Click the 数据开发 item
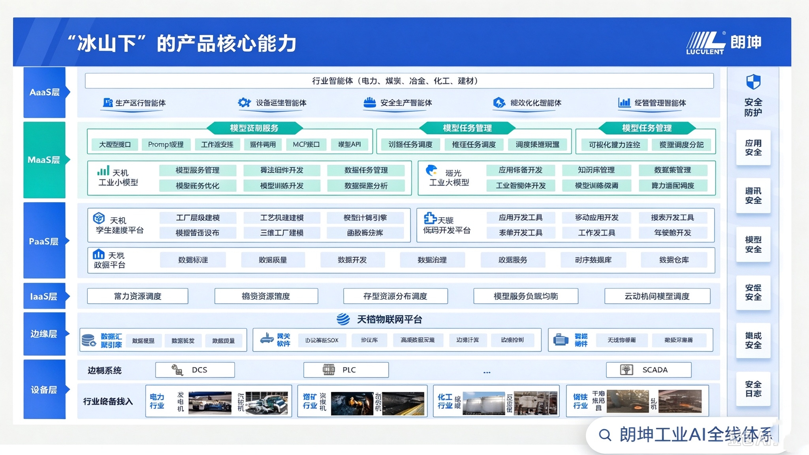Viewport: 809px width, 455px height. (352, 260)
